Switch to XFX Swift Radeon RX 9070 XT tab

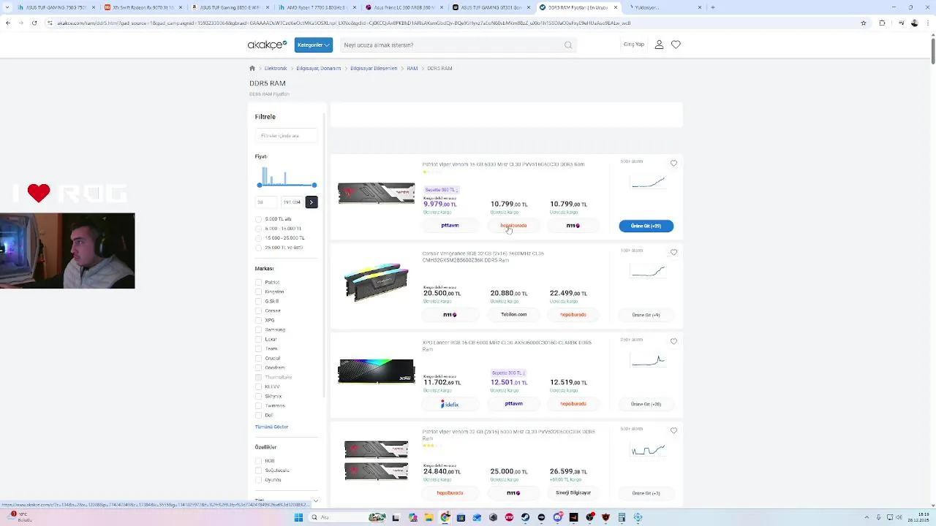click(143, 7)
